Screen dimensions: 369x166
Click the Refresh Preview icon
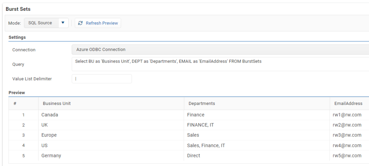(80, 23)
